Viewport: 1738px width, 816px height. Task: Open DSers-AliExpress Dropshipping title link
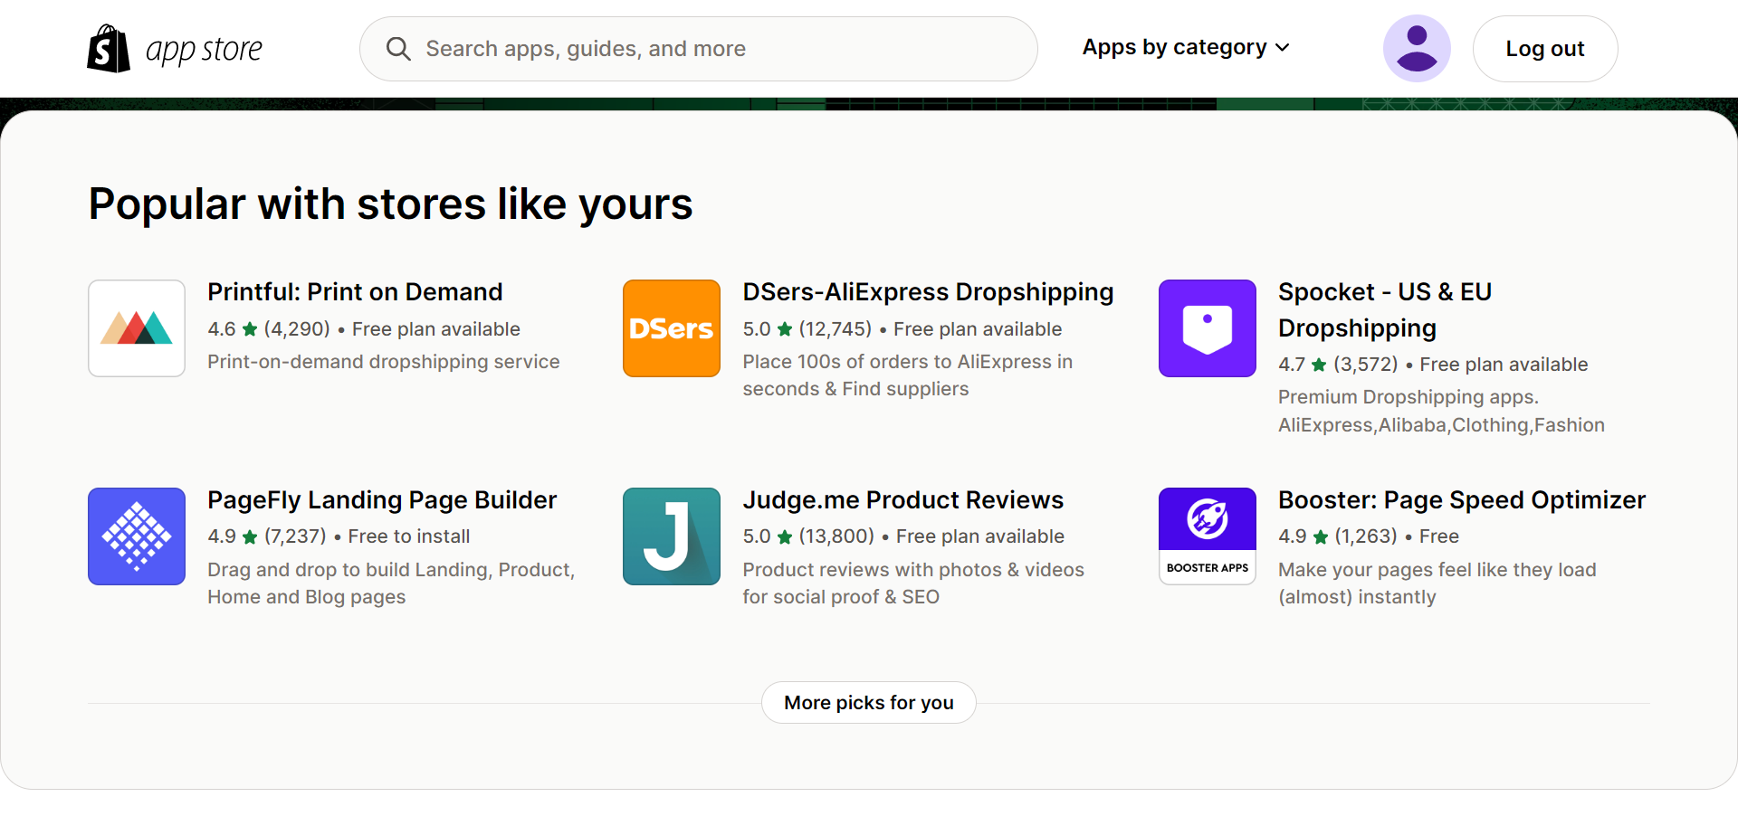tap(928, 292)
